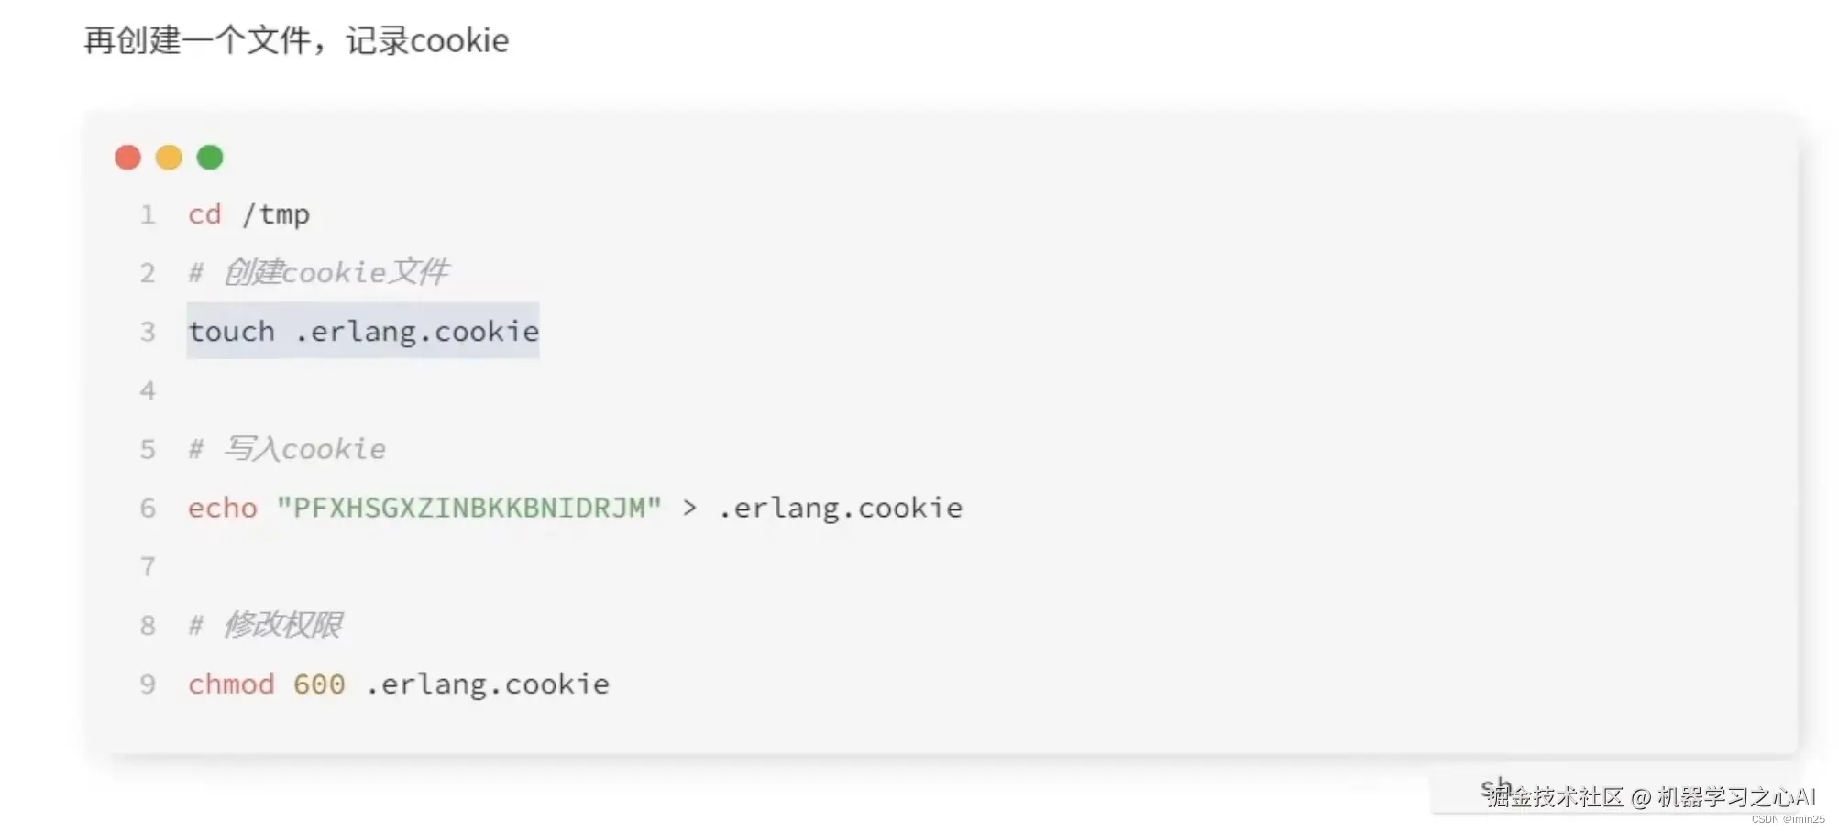Click the "修改权限" comment on line 8
This screenshot has width=1839, height=832.
283,625
